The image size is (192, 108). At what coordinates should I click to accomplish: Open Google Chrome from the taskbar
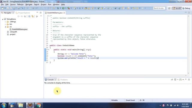pos(39,105)
